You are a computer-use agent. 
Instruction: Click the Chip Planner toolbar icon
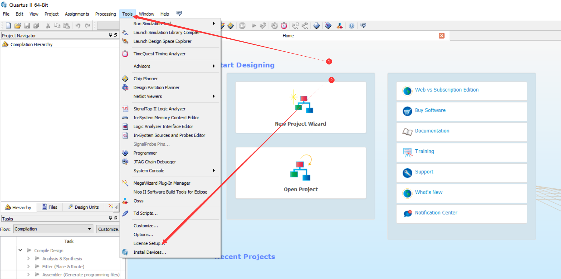231,26
